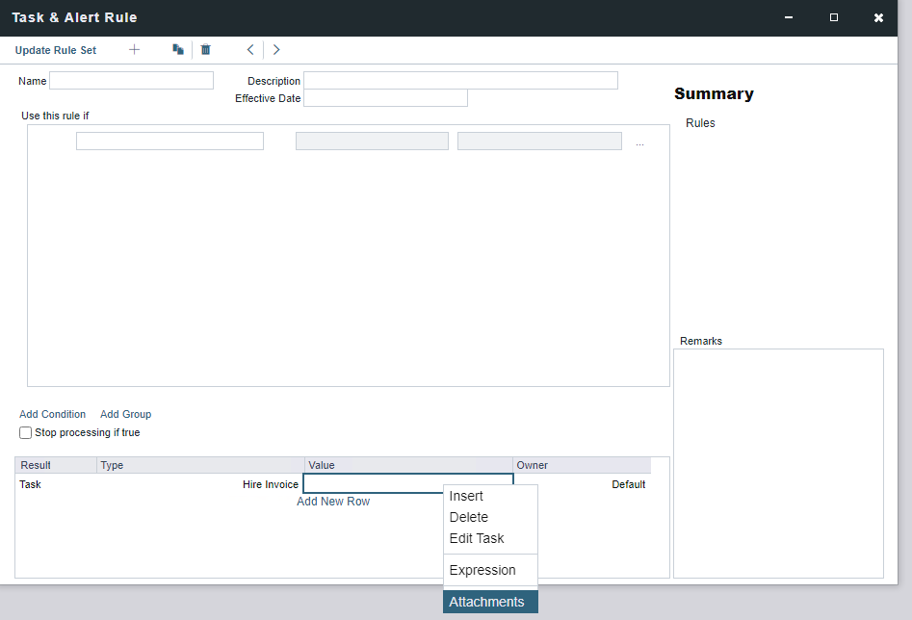The image size is (912, 620).
Task: Click Add New Row in the results grid
Action: 333,502
